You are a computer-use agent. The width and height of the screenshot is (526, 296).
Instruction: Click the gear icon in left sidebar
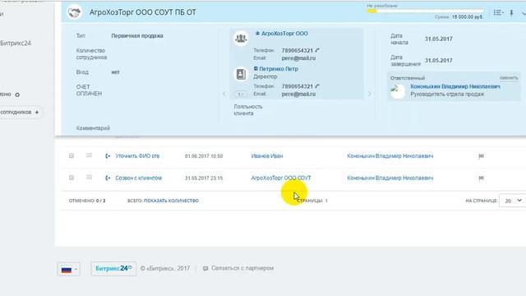click(17, 95)
